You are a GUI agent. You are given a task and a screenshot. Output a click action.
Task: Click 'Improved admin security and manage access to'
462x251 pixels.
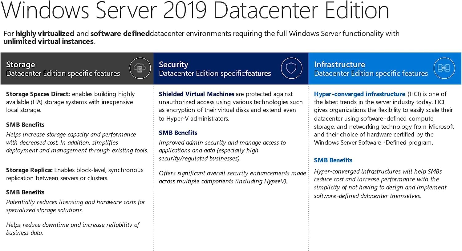click(x=222, y=143)
